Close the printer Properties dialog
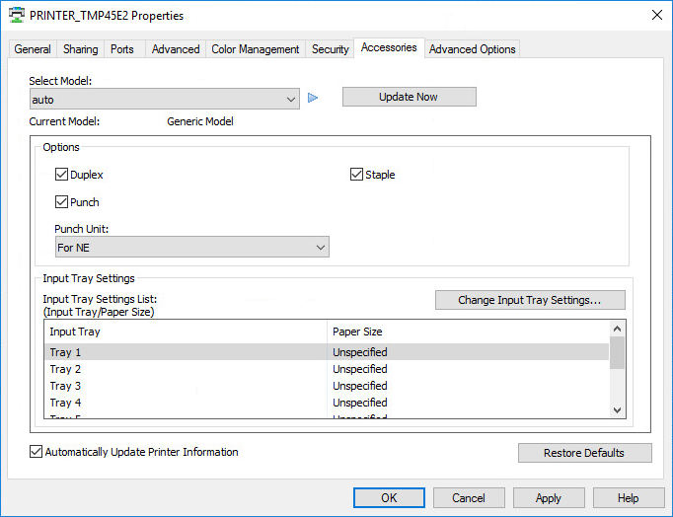 click(656, 15)
